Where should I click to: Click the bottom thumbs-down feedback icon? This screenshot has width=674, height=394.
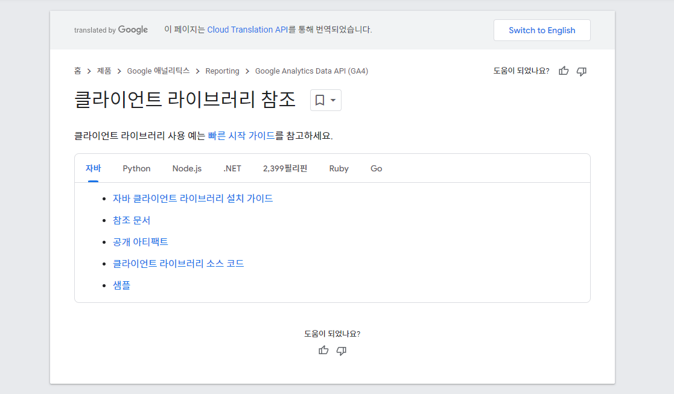point(342,351)
